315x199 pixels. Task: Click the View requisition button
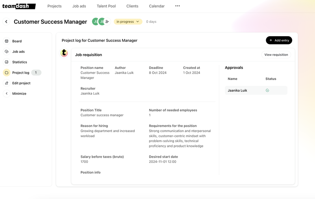coord(276,55)
